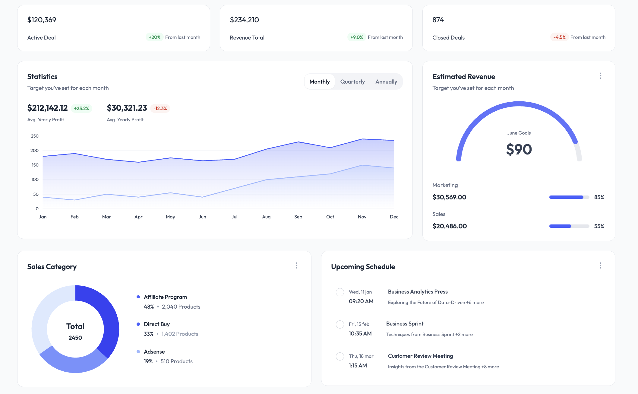The height and width of the screenshot is (394, 638).
Task: Select the Adsense legend dot
Action: [138, 351]
